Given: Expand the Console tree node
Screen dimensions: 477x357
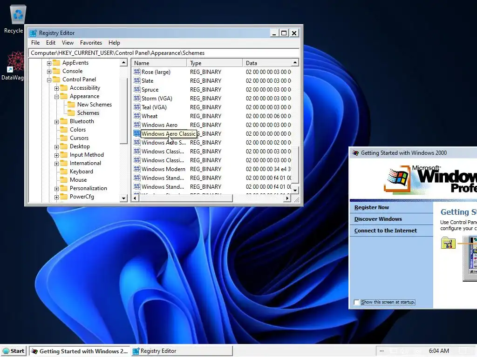Looking at the screenshot, I should [49, 72].
